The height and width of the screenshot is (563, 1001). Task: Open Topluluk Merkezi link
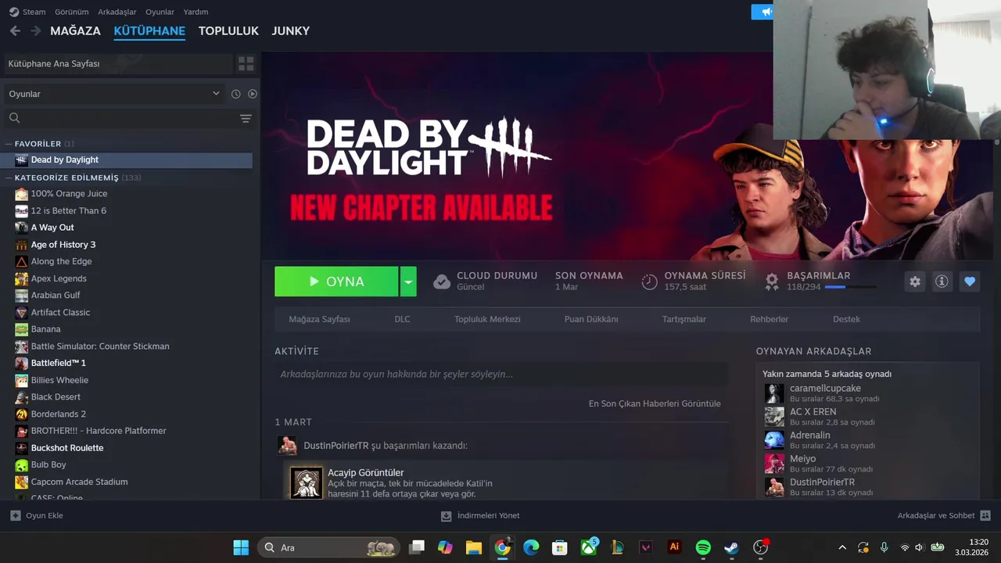point(487,319)
